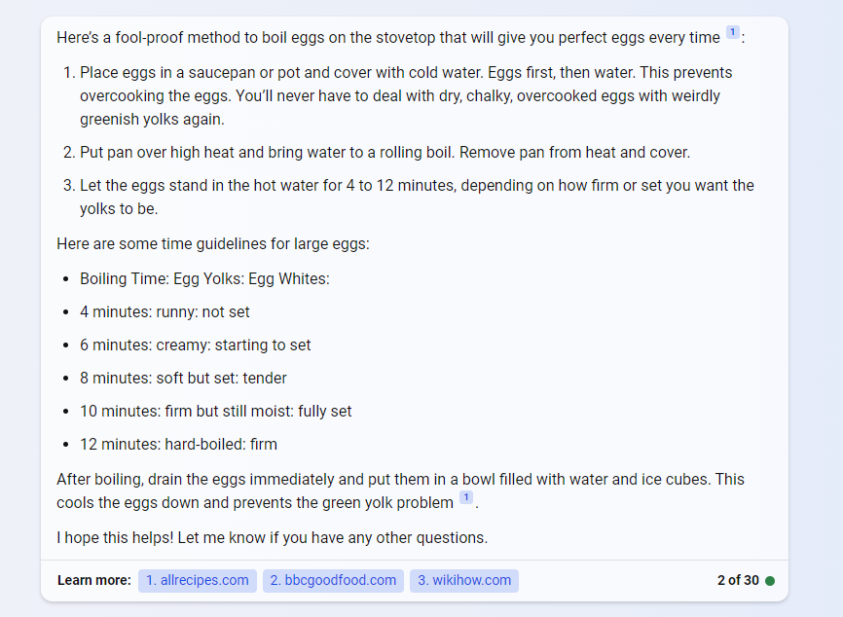Click the "After boiling, drain the eggs" paragraph
Screen dimensions: 843x617
(x=400, y=490)
